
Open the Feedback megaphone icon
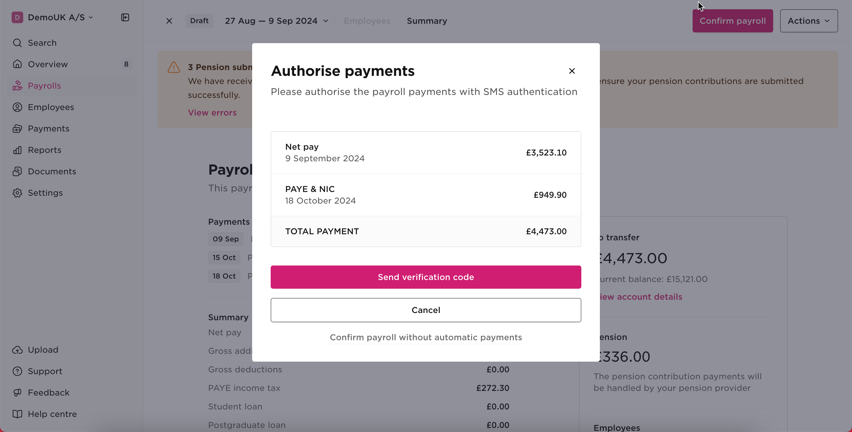(17, 393)
